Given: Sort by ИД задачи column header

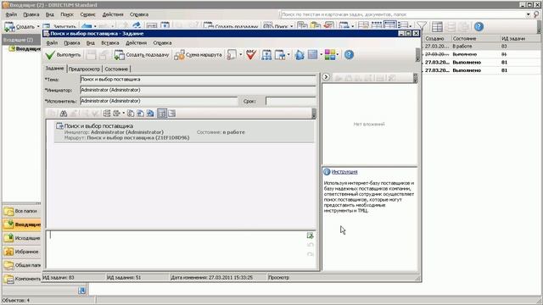Looking at the screenshot, I should click(x=519, y=38).
